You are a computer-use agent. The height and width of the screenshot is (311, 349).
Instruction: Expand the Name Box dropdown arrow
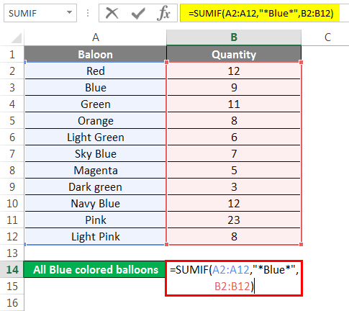70,12
